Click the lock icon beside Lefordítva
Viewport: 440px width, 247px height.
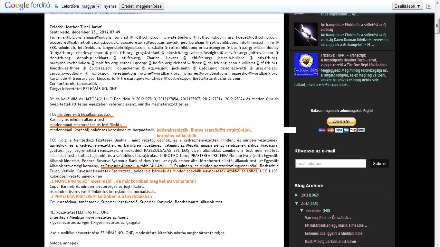point(56,6)
